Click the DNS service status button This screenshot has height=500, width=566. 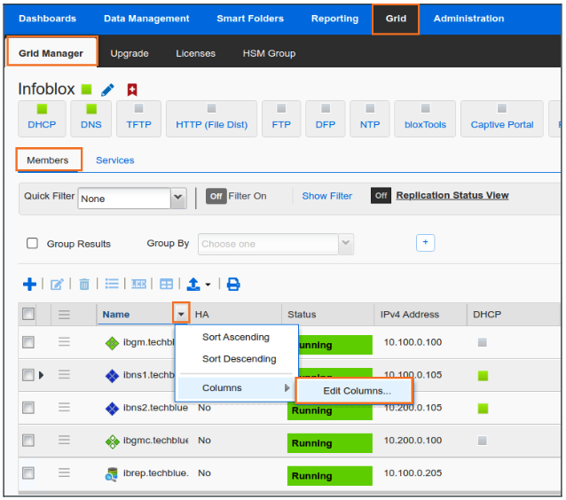click(91, 118)
